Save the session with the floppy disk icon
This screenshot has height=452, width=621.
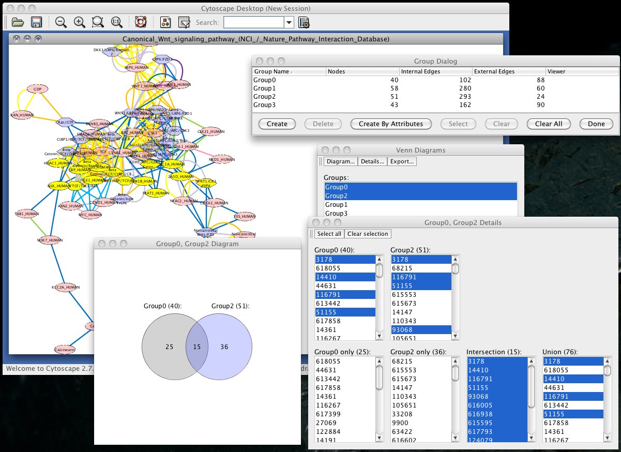36,22
